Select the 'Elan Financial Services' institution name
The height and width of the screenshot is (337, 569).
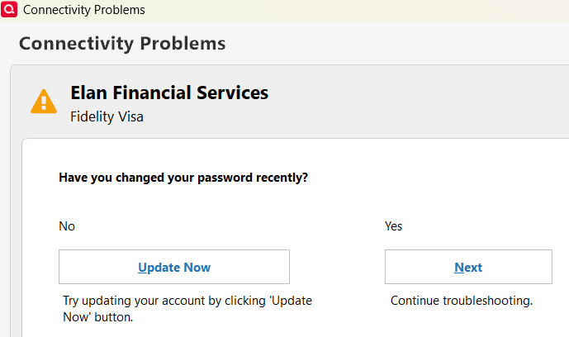[x=169, y=93]
